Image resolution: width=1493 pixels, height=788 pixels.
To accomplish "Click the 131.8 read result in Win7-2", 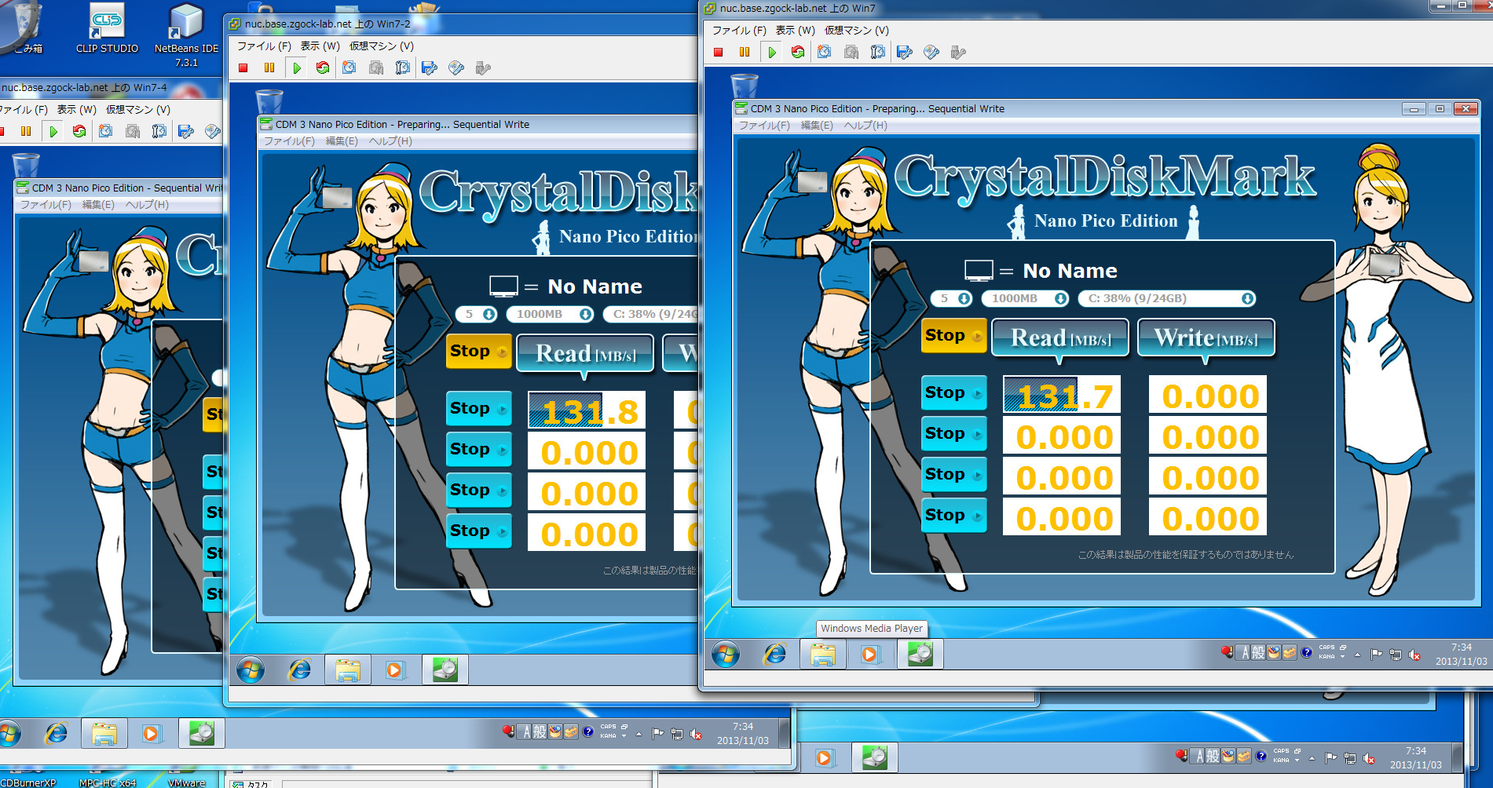I will point(587,410).
